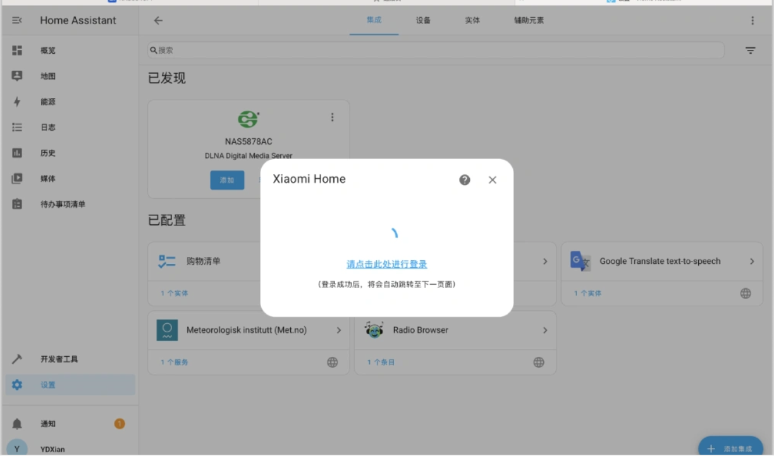Click the 请点击此处进行登录 login link
This screenshot has width=774, height=456.
click(387, 264)
